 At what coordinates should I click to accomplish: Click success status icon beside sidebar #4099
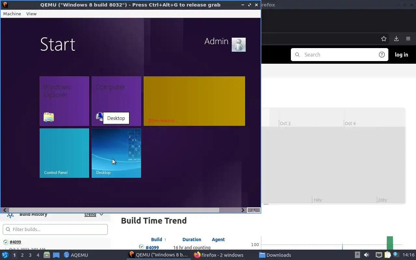click(x=6, y=242)
